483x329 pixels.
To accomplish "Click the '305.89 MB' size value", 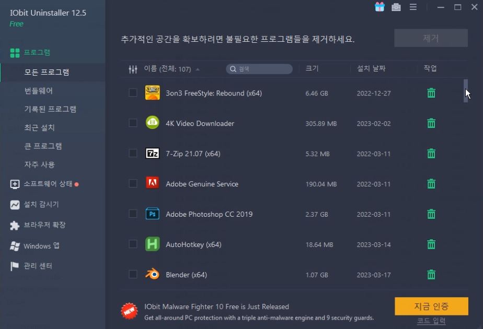I will pos(321,123).
